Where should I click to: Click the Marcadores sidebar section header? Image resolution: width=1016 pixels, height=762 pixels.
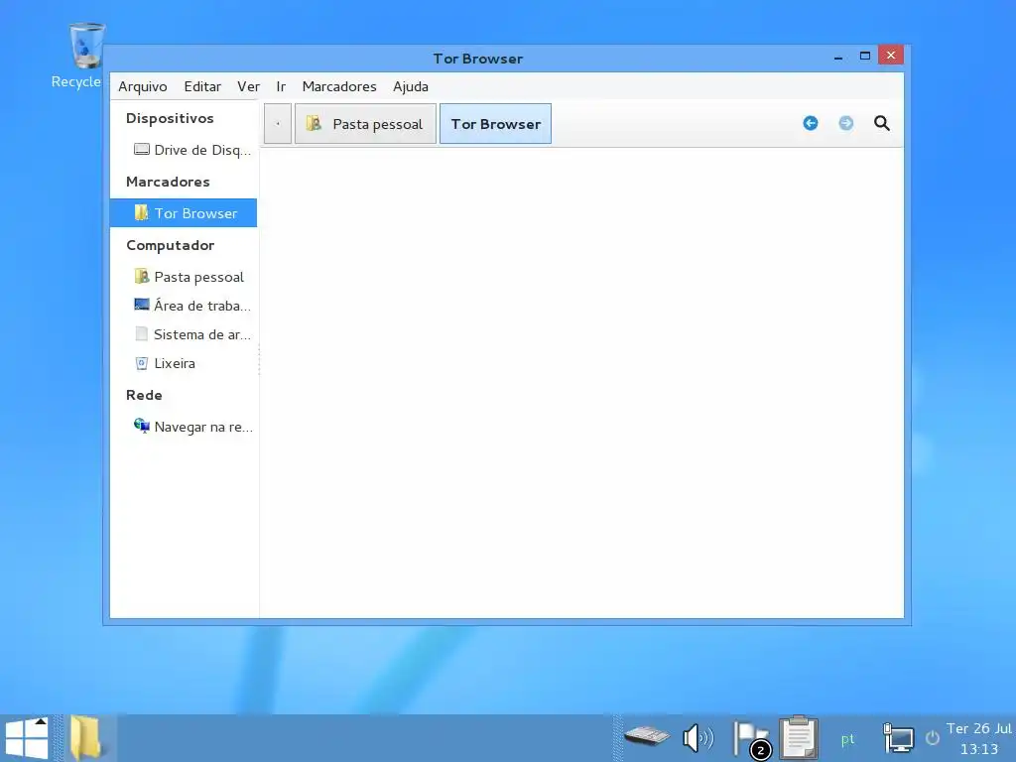click(168, 182)
